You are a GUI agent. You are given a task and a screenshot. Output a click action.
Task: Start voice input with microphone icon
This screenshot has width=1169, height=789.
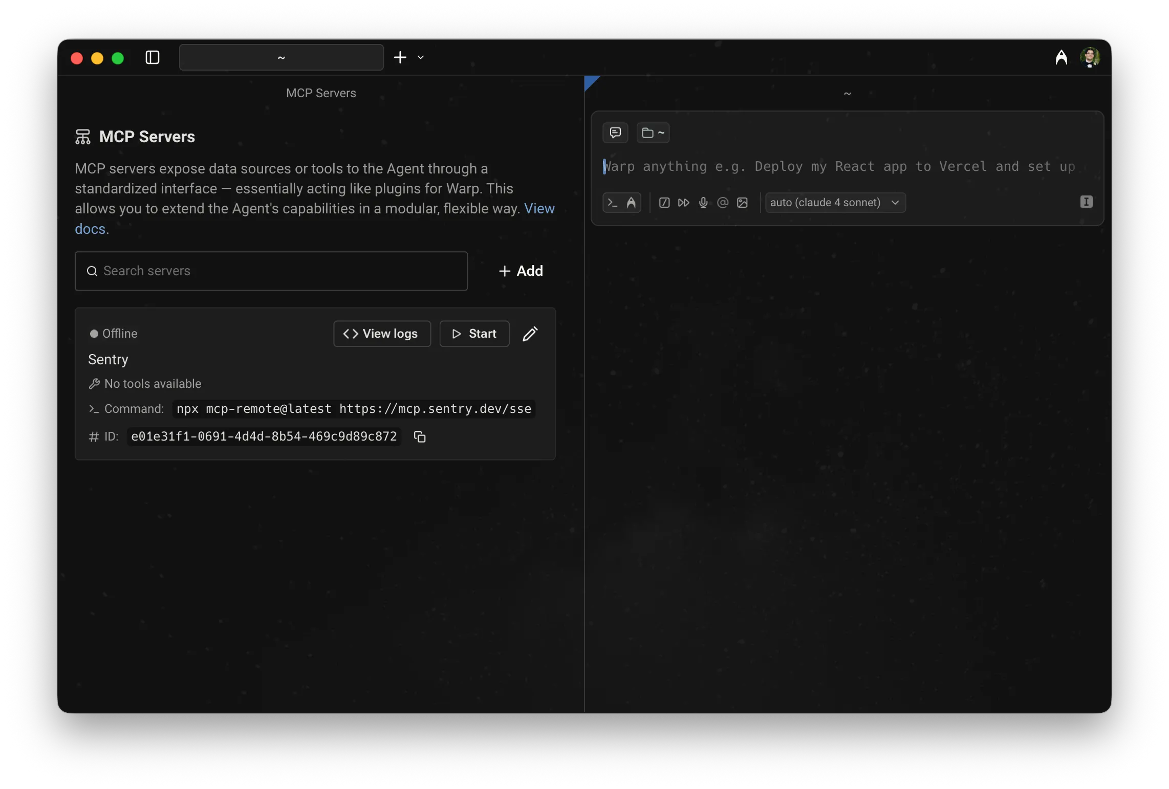[703, 203]
